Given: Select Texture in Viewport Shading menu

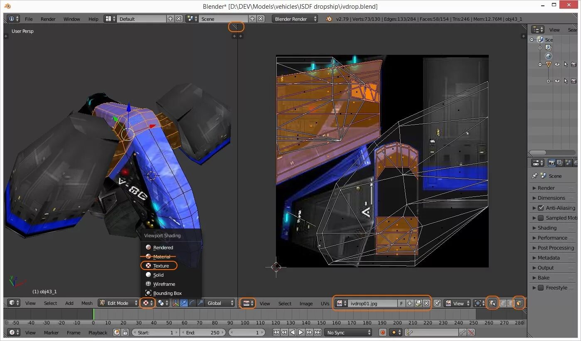Looking at the screenshot, I should (161, 266).
